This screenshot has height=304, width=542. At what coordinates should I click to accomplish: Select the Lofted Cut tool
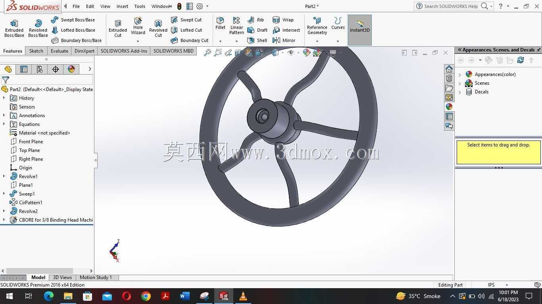(x=186, y=30)
